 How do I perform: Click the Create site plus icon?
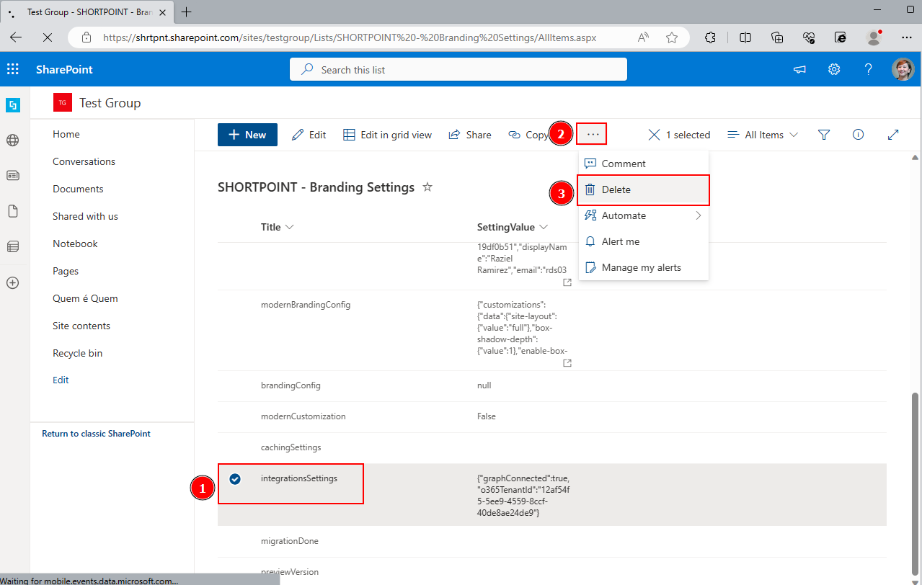coord(12,282)
